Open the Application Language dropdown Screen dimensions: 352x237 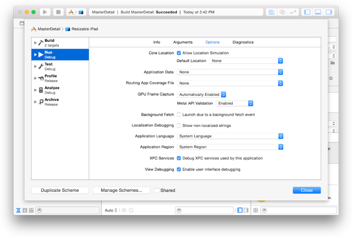click(x=230, y=136)
